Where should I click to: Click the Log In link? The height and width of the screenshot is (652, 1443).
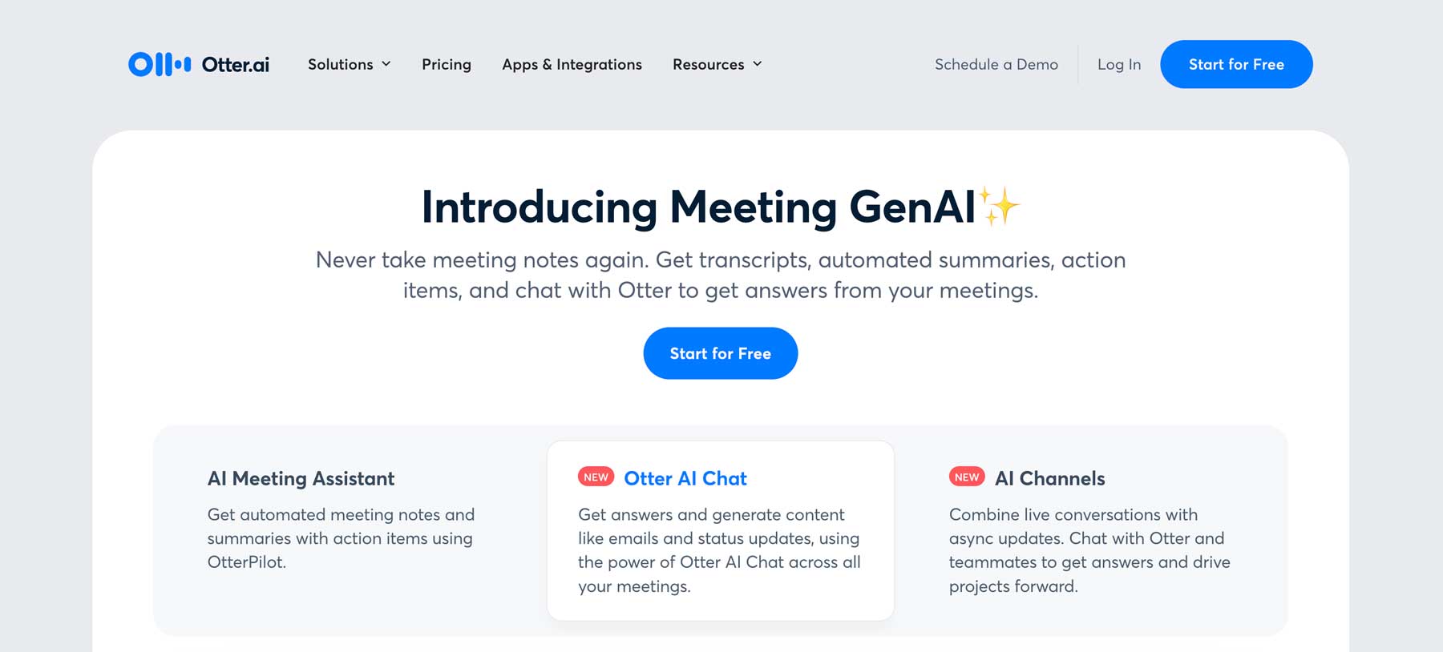tap(1118, 64)
